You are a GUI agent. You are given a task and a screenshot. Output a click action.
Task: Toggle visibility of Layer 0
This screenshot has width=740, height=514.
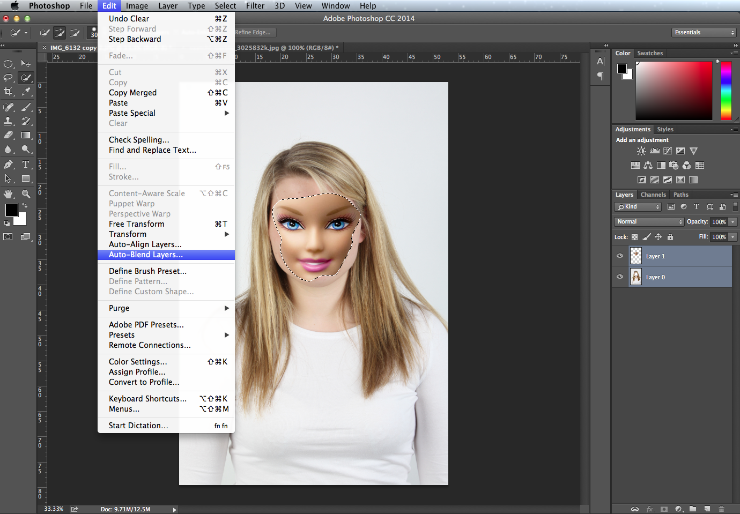coord(620,277)
